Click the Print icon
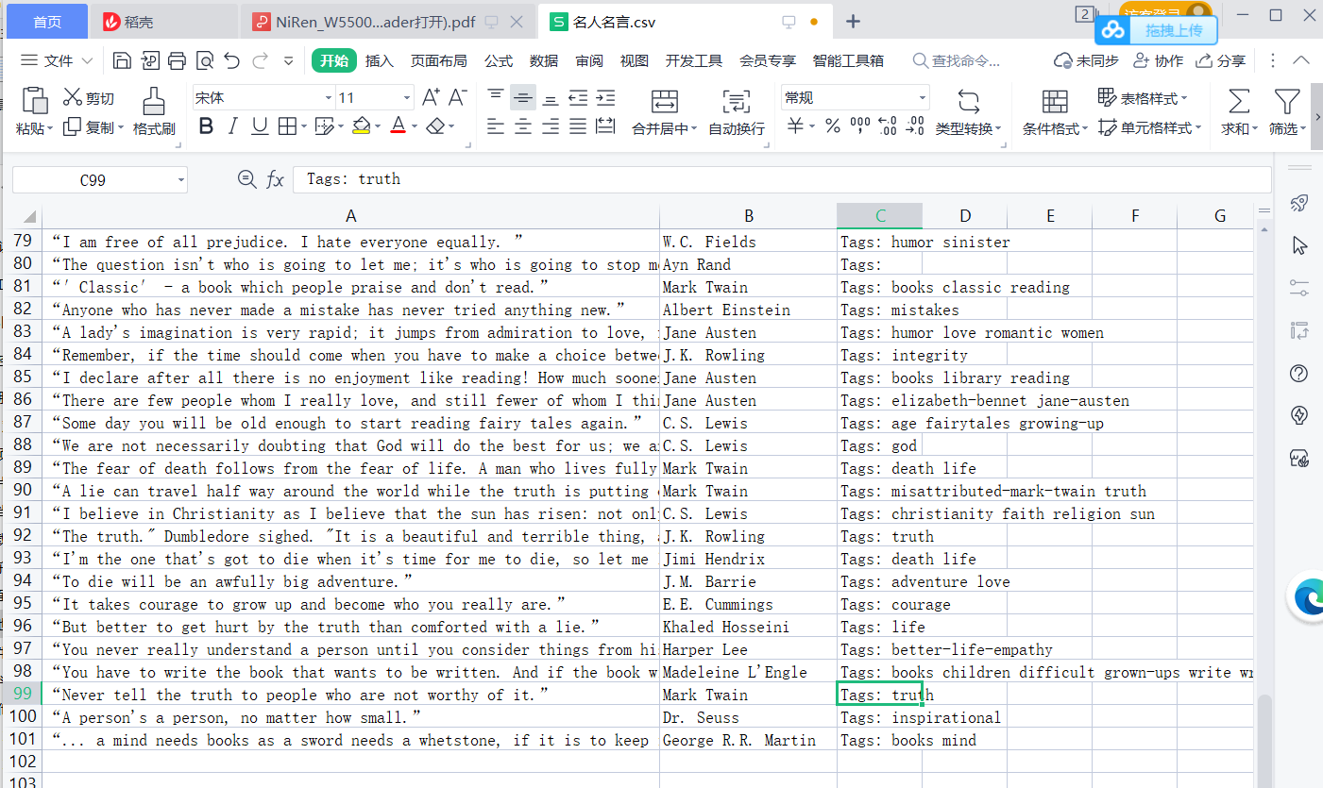Viewport: 1323px width, 788px height. pyautogui.click(x=177, y=61)
